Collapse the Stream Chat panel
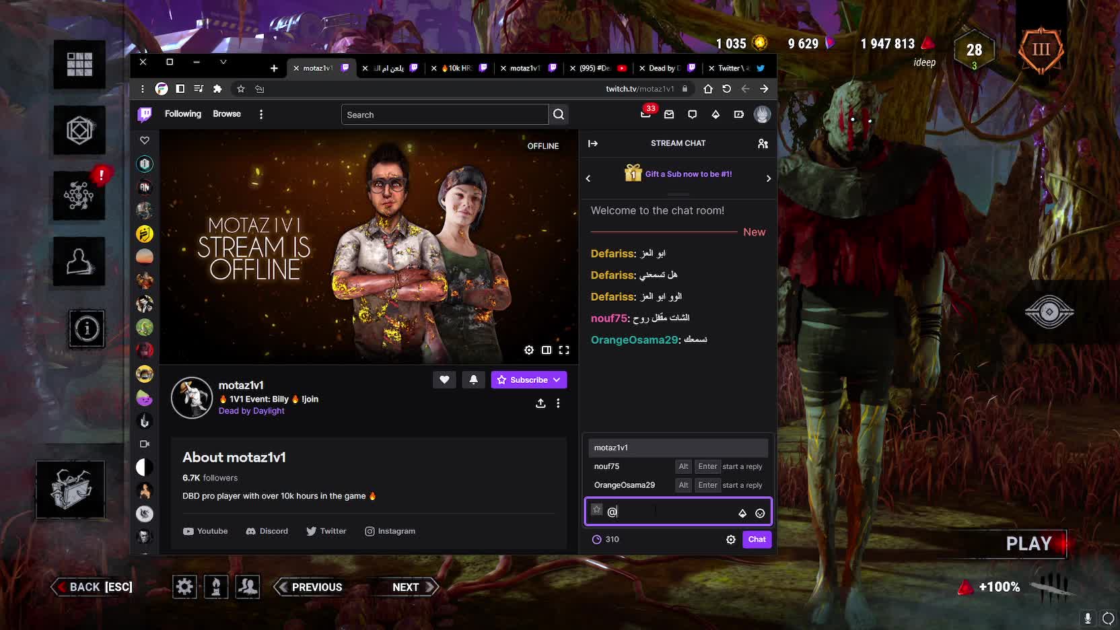This screenshot has height=630, width=1120. (593, 143)
